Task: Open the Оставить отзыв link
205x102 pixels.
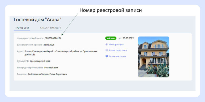Action: (x=117, y=56)
